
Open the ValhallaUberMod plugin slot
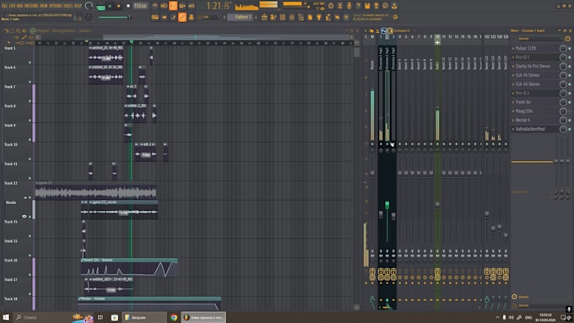point(536,129)
